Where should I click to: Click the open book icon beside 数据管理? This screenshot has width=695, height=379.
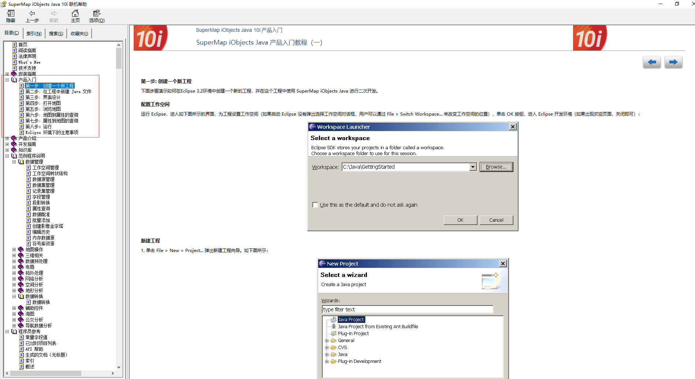point(21,162)
